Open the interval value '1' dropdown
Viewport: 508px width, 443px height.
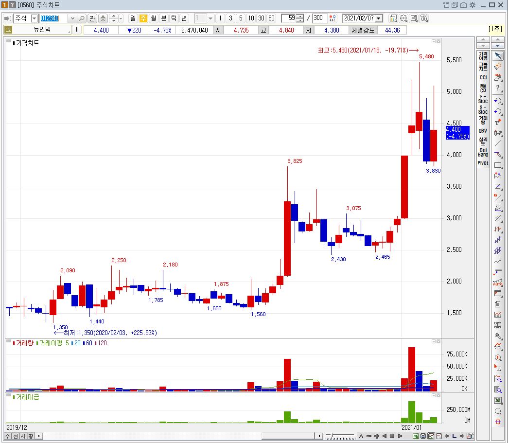click(210, 18)
